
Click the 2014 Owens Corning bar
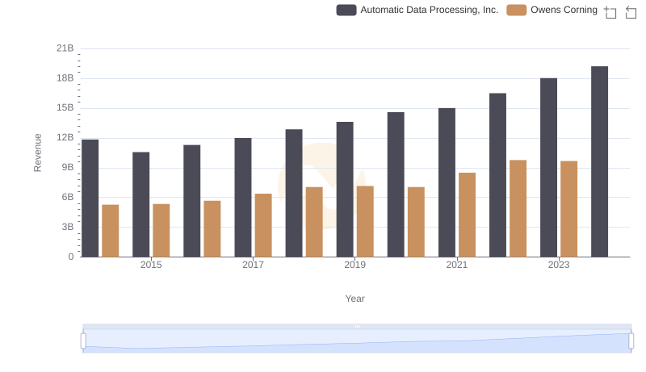pyautogui.click(x=111, y=231)
